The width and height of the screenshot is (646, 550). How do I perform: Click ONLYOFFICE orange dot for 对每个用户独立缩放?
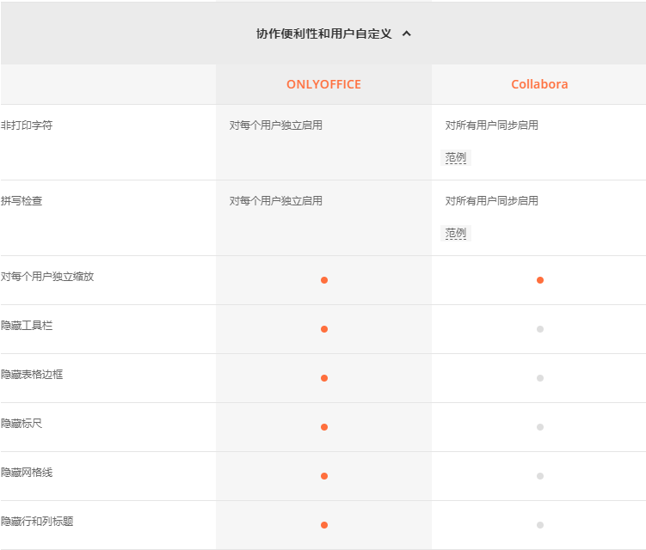pos(324,280)
